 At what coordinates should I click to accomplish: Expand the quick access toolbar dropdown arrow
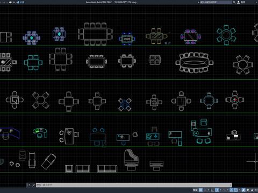tap(14, 2)
